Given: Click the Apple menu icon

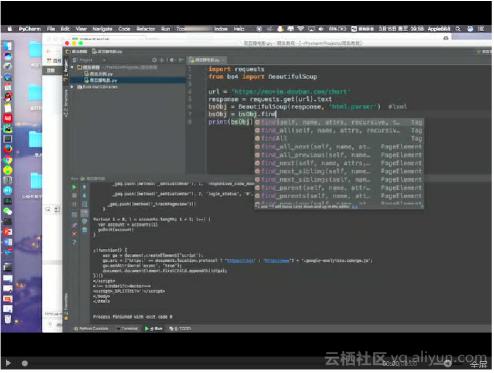Looking at the screenshot, I should click(x=10, y=29).
